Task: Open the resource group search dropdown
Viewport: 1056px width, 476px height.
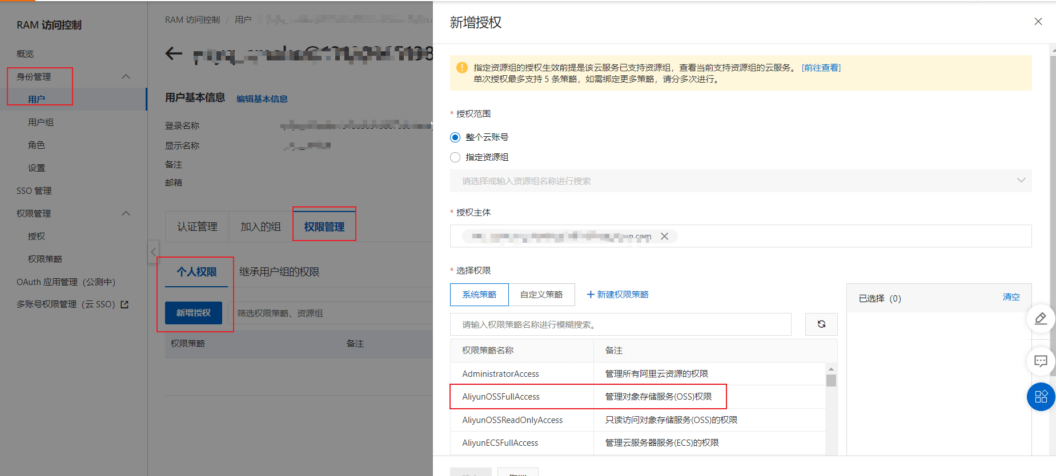Action: click(x=741, y=181)
